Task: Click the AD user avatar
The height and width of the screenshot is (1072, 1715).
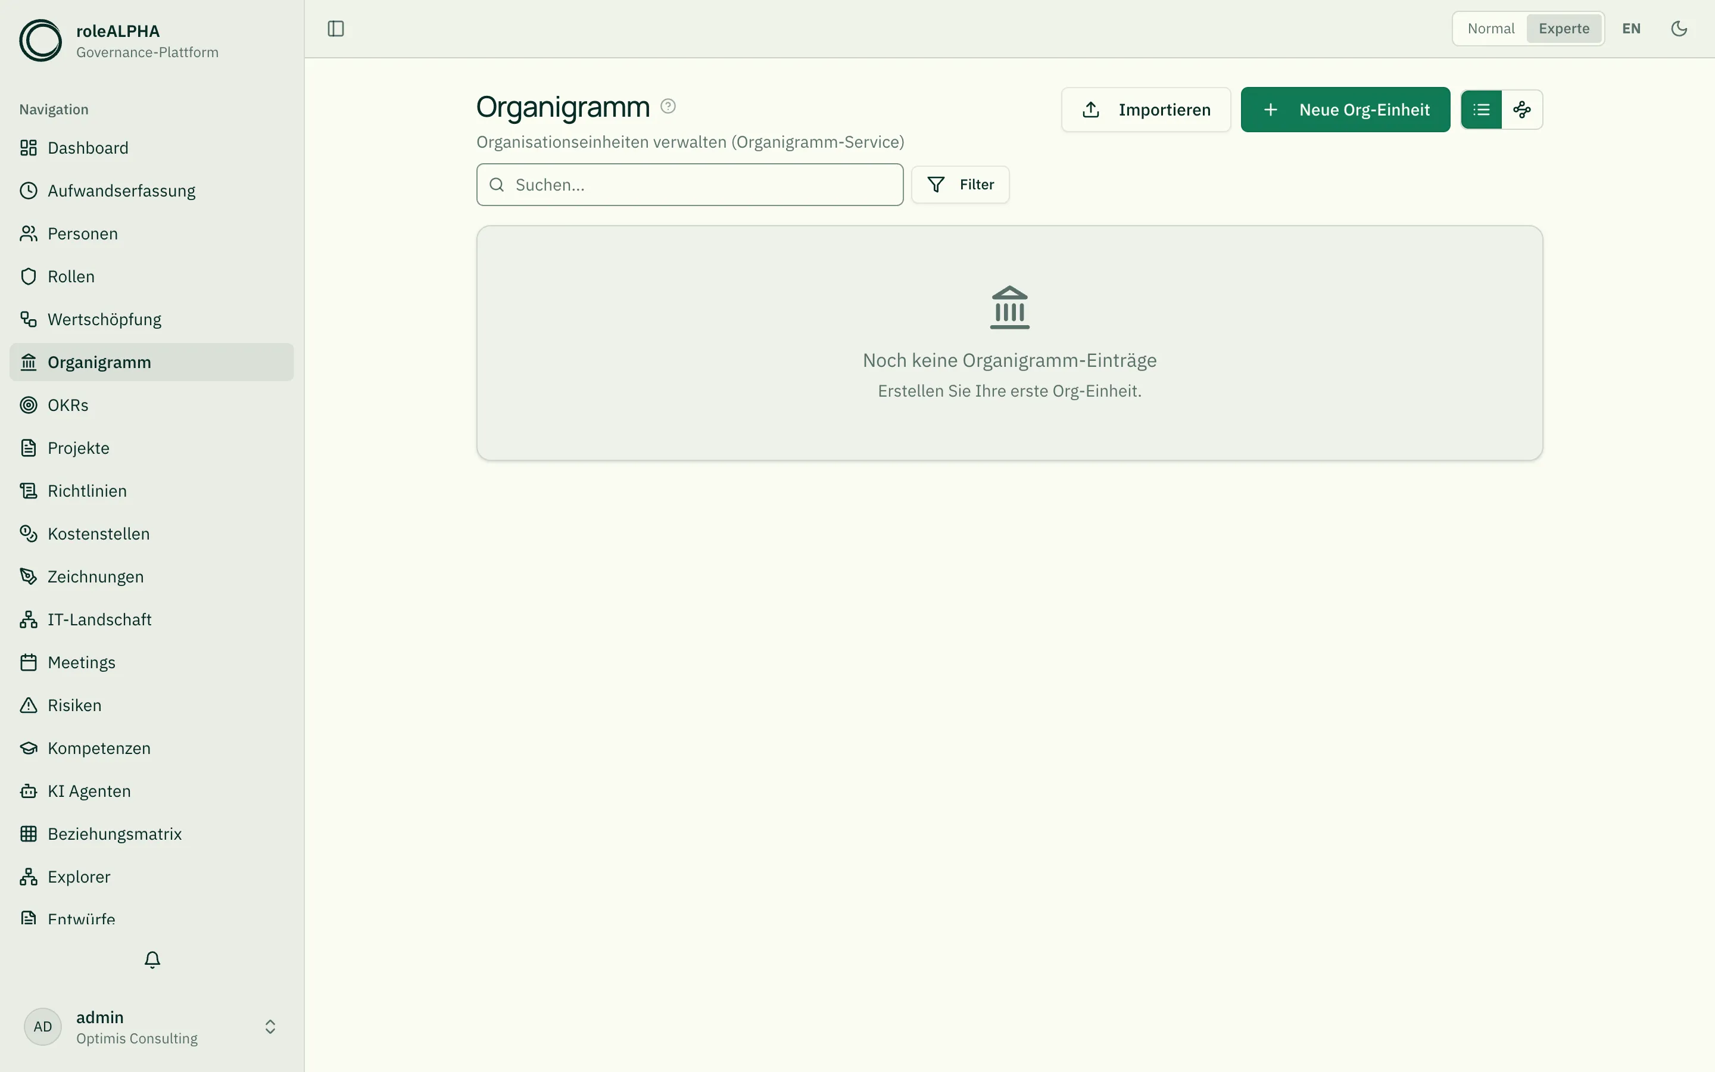Action: pos(42,1027)
